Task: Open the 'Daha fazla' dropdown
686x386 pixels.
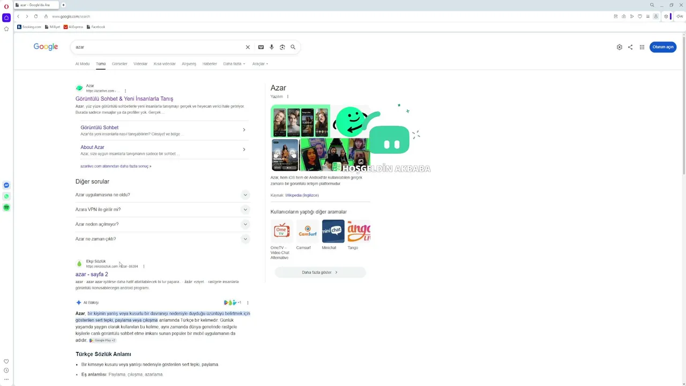Action: tap(234, 64)
